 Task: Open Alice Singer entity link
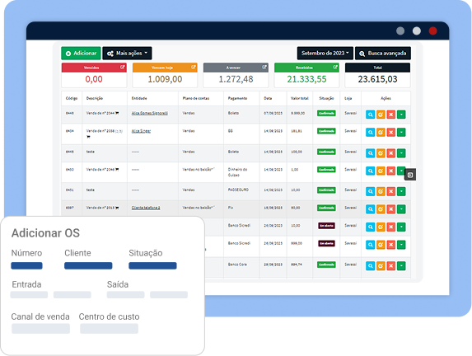141,131
